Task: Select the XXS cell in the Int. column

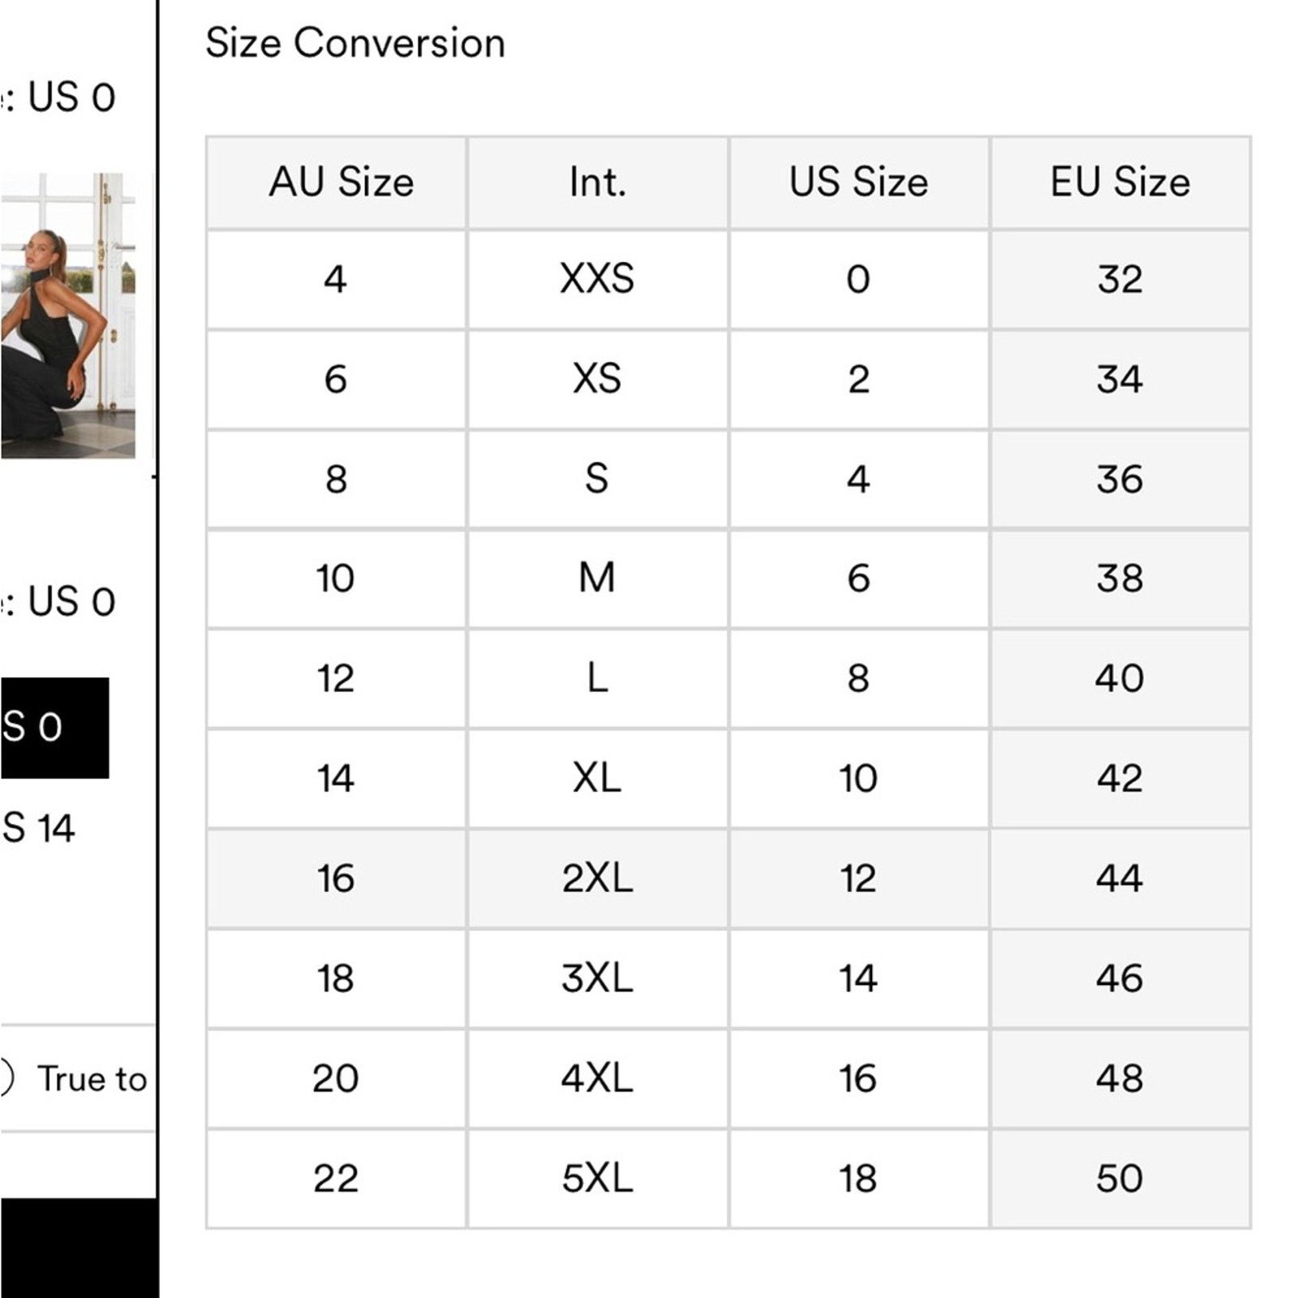Action: [598, 280]
